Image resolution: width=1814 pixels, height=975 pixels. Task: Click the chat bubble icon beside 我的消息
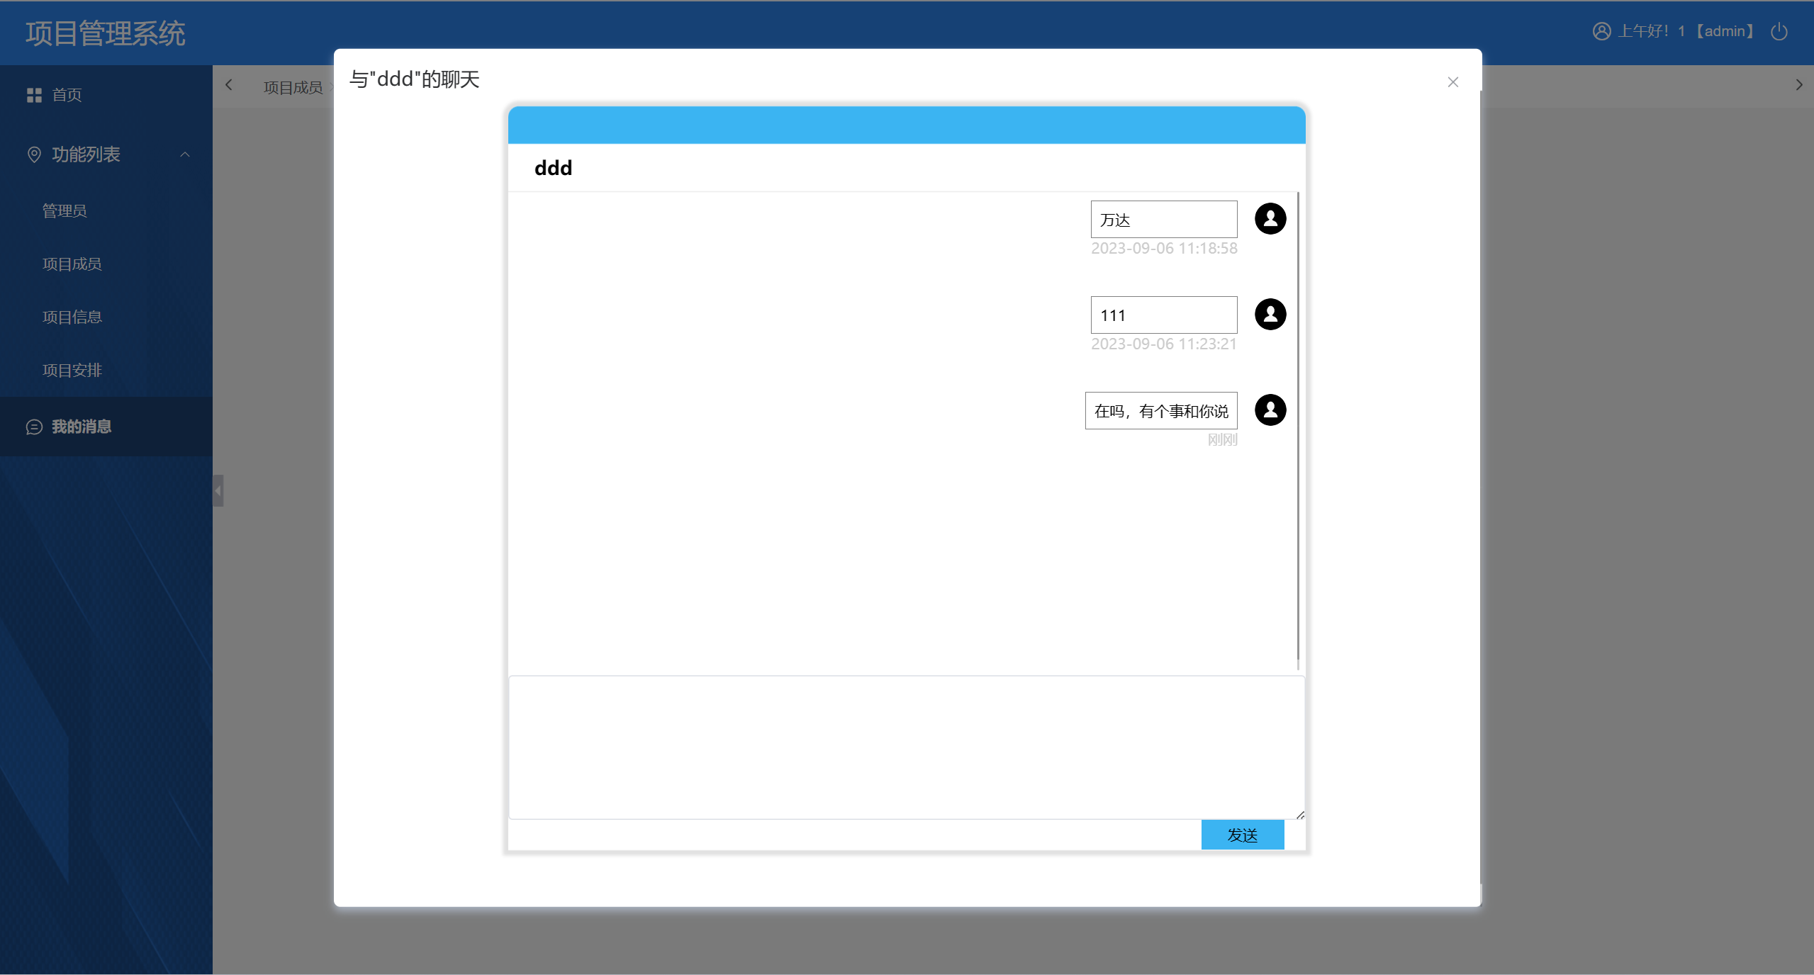(x=34, y=427)
